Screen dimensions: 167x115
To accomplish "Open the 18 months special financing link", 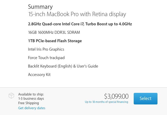I will (106, 102).
